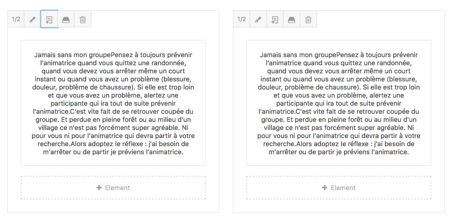
Task: Click the brush edit icon in the left column
Action: pos(32,20)
